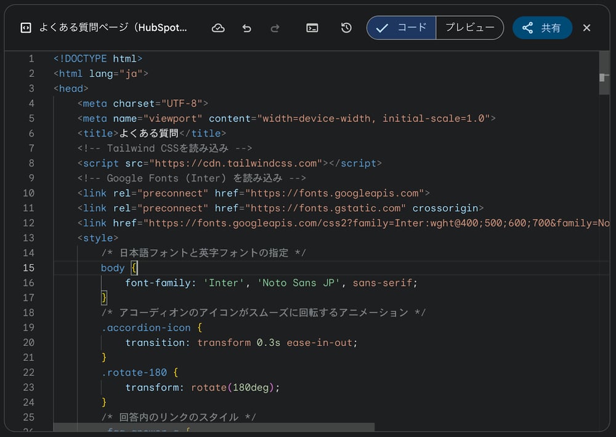616x437 pixels.
Task: Click the checkmark icon on the コード tab
Action: click(383, 28)
